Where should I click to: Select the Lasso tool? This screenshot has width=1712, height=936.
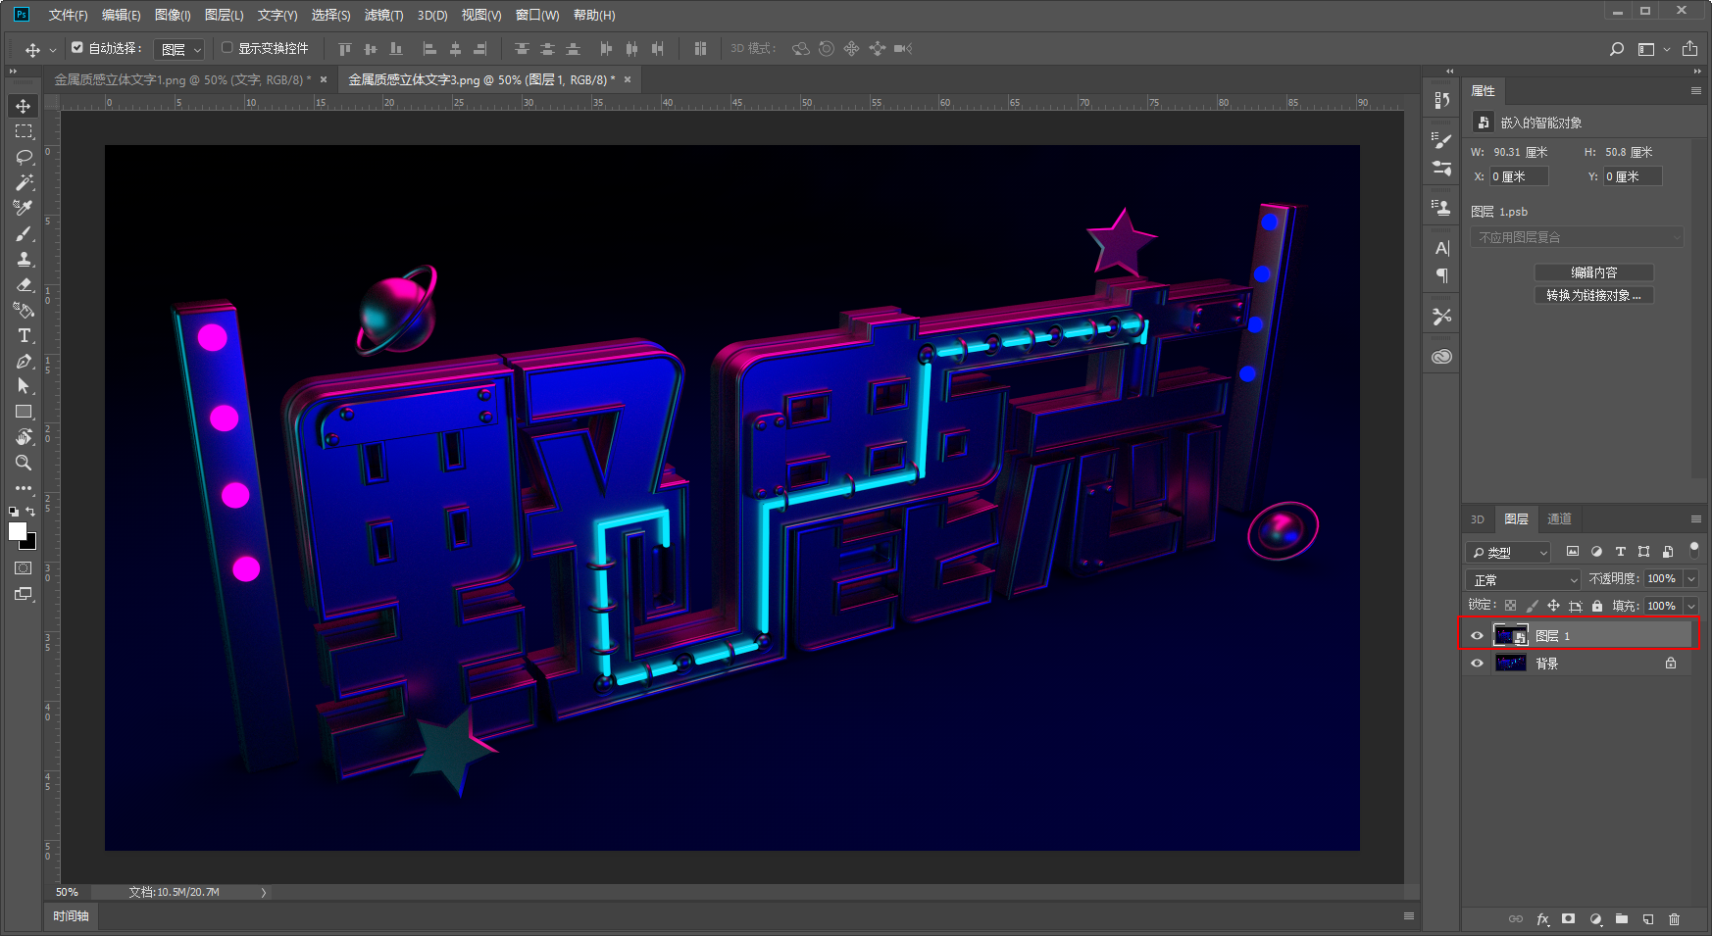coord(24,157)
